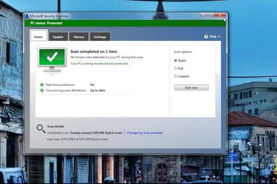Close the Microsoft Security Essentials window

click(220, 15)
